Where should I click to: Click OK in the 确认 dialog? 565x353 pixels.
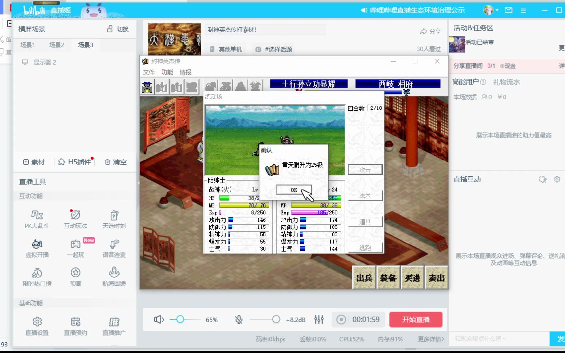(294, 190)
